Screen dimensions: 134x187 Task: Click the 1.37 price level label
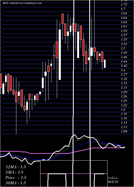point(124,75)
